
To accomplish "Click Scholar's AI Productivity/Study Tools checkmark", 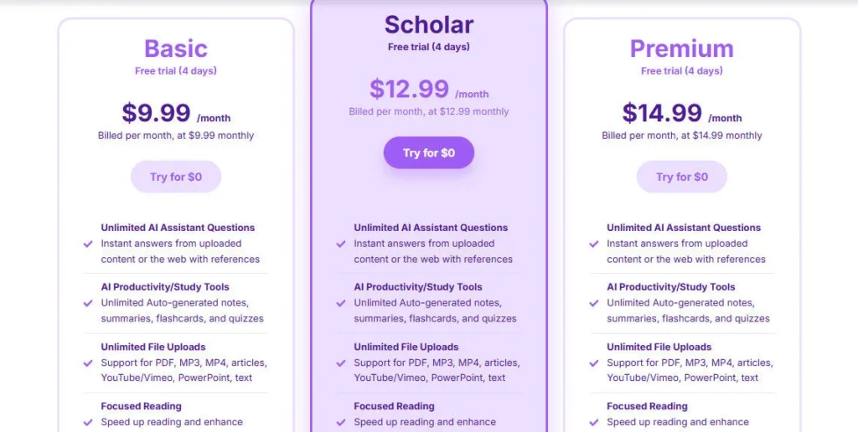I will coord(341,303).
